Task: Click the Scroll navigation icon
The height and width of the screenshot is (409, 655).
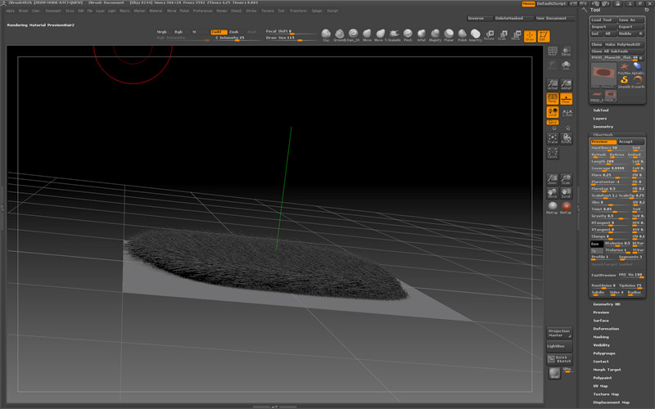Action: [566, 193]
